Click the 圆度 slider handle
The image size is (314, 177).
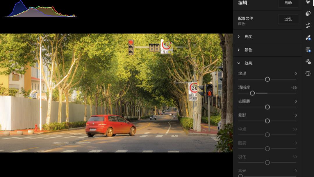267,149
